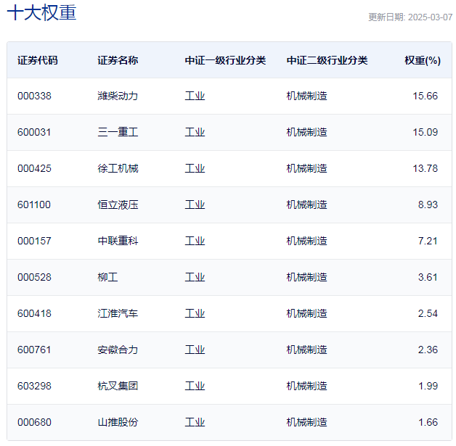Select security code 000425
Viewport: 456px width, 446px height.
[34, 169]
